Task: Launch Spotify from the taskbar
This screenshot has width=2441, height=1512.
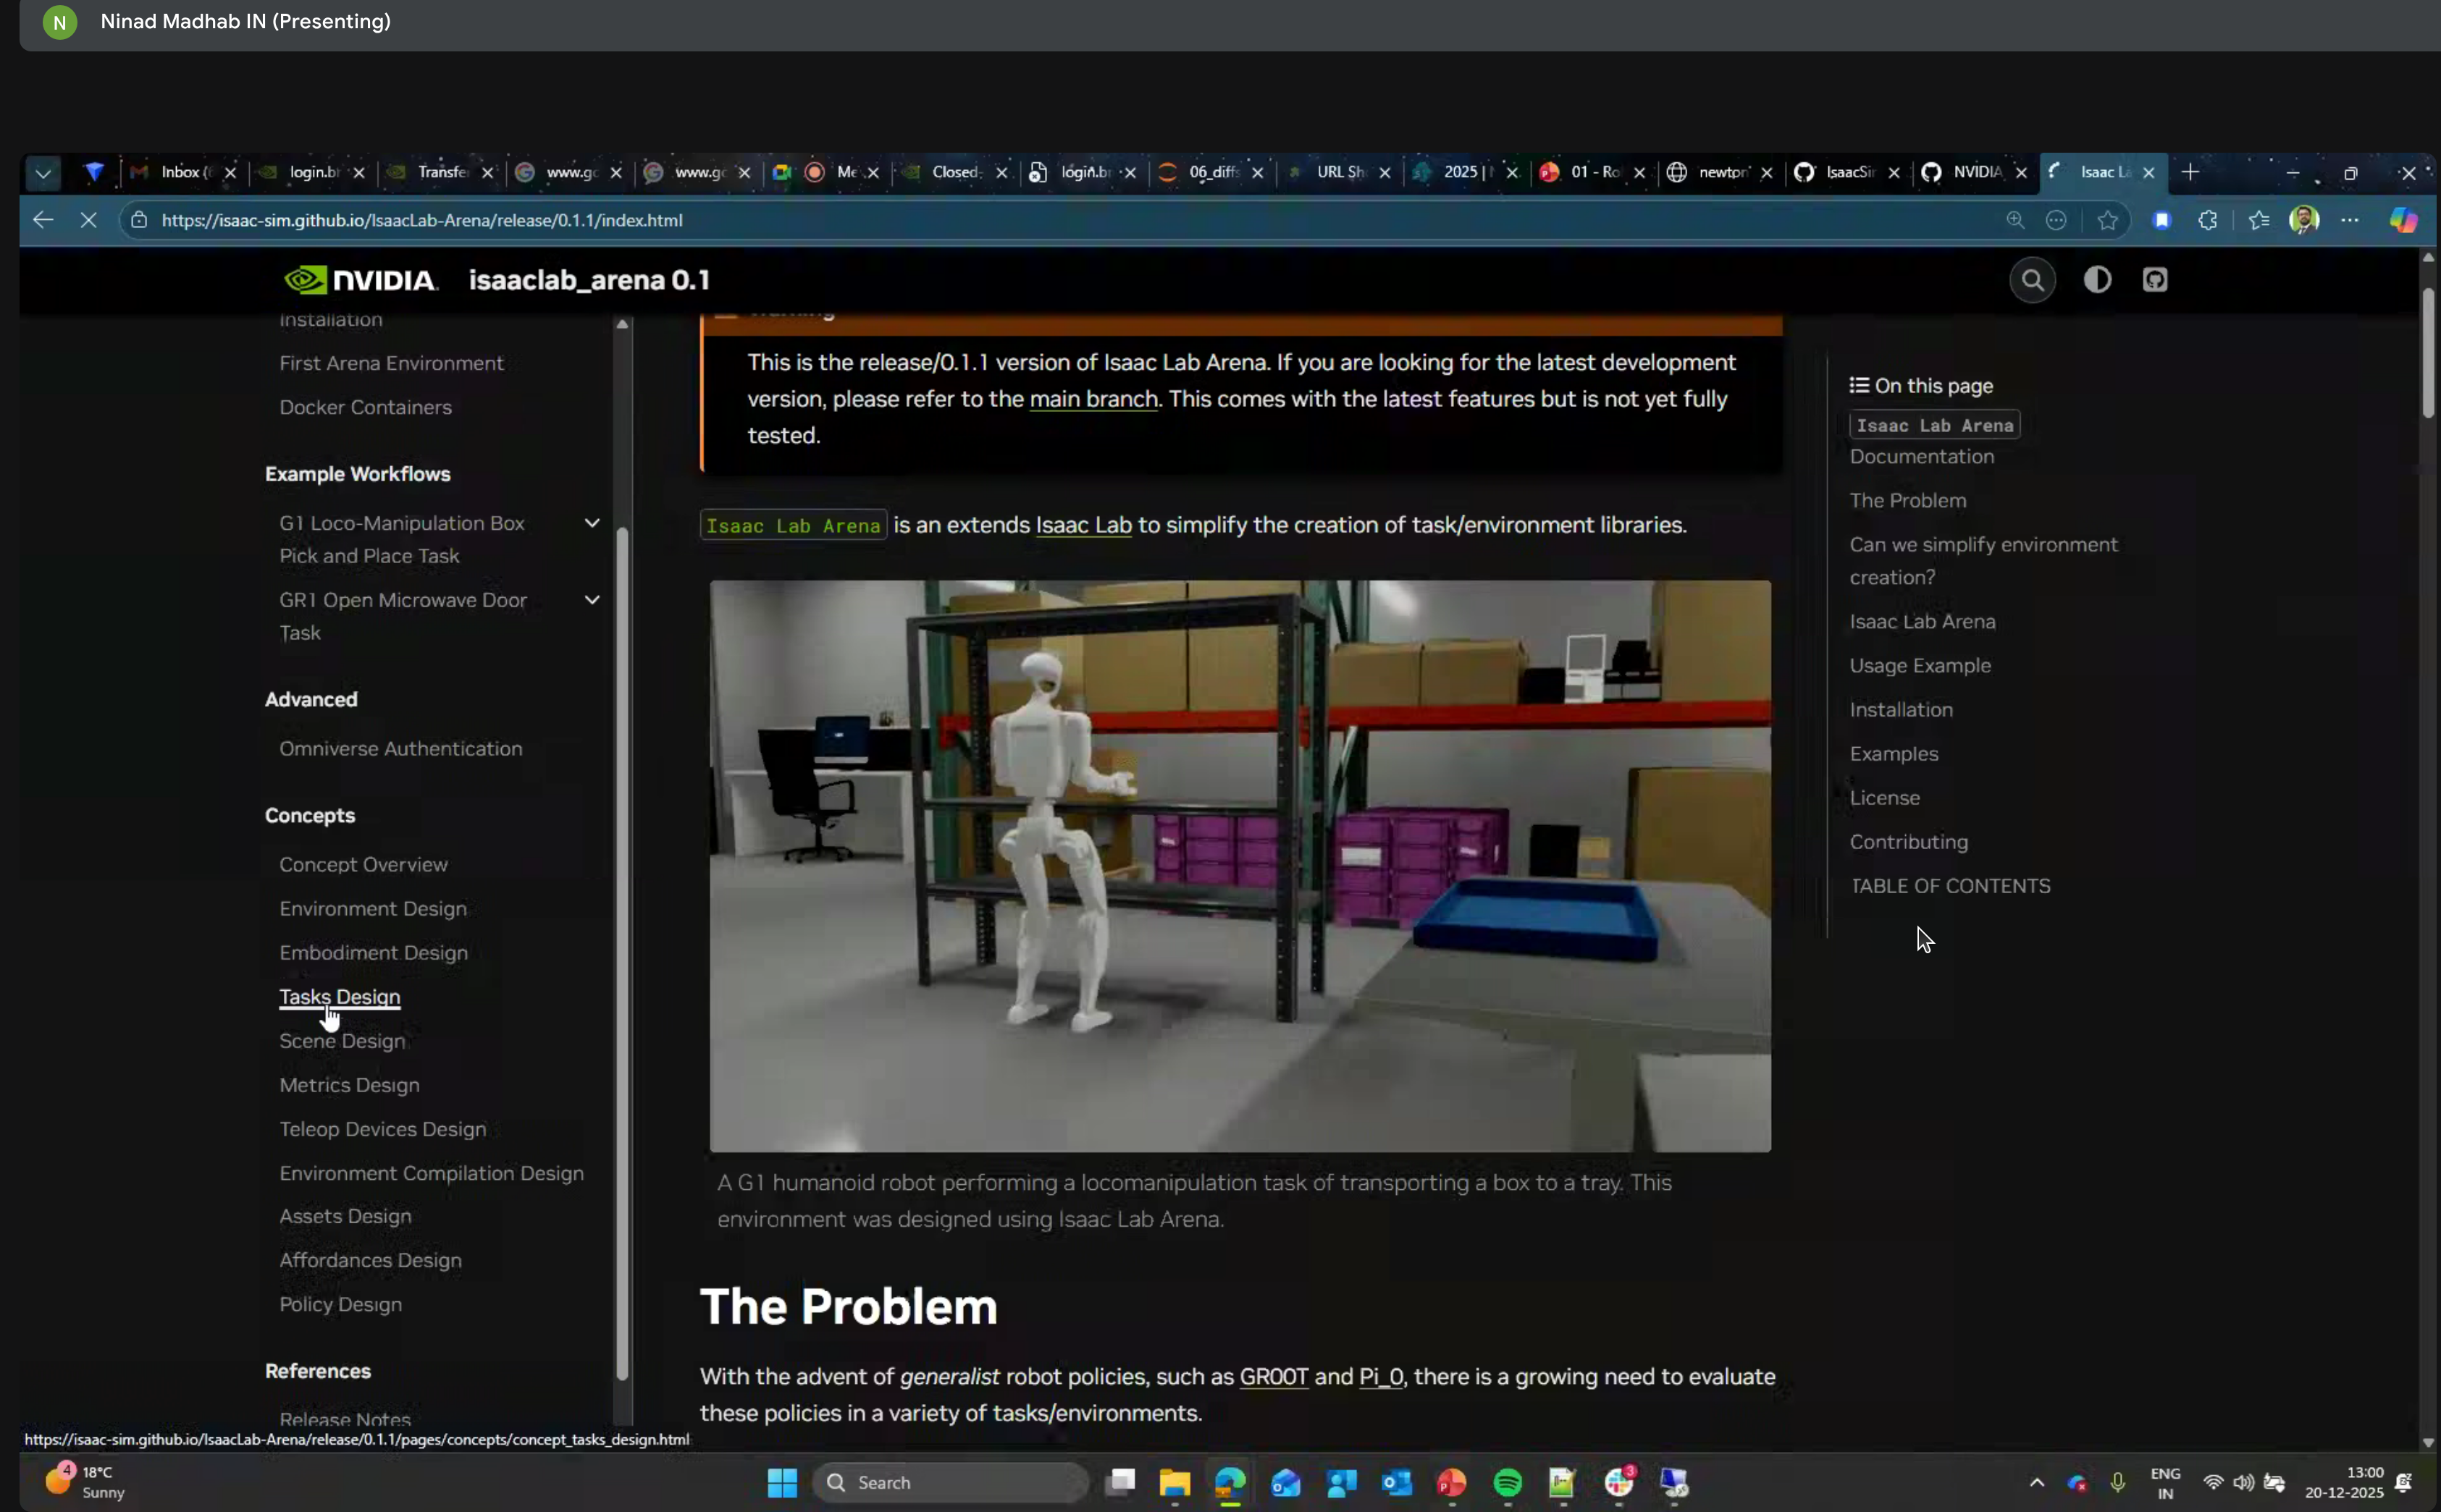Action: [1508, 1483]
